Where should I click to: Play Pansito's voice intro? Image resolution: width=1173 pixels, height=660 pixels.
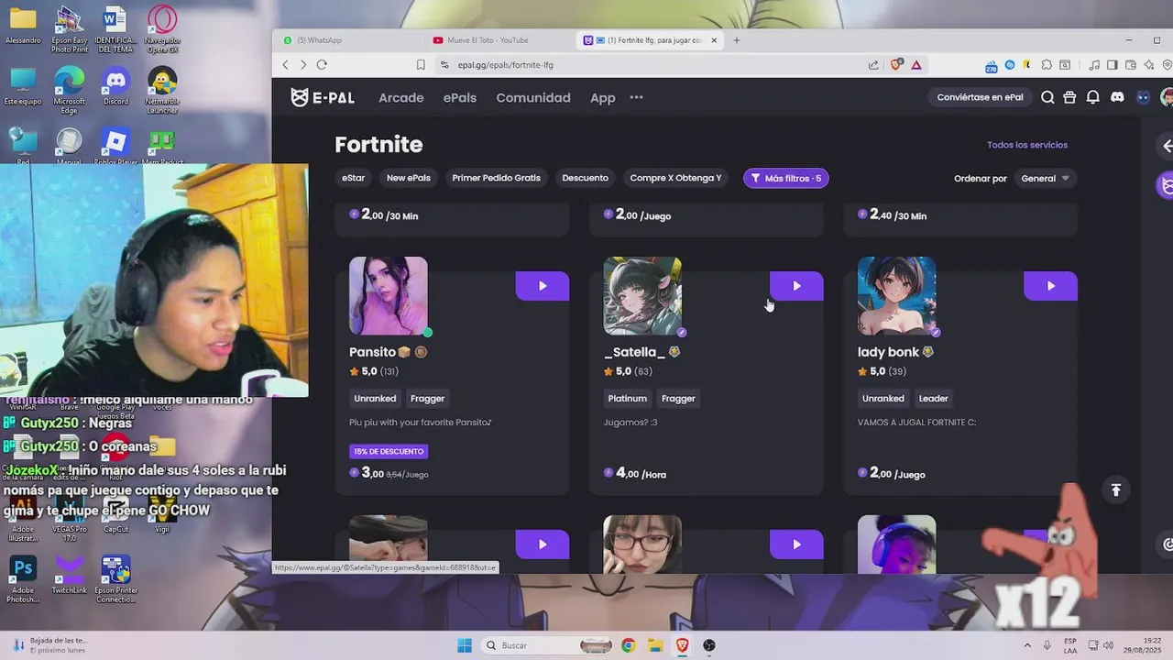point(543,286)
